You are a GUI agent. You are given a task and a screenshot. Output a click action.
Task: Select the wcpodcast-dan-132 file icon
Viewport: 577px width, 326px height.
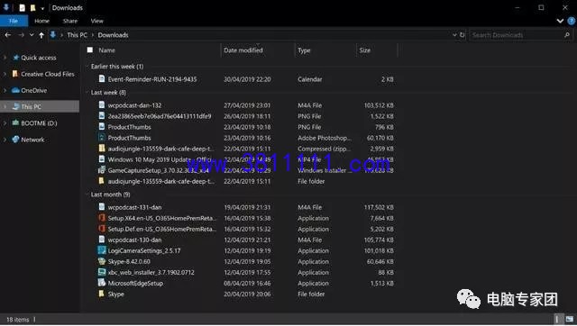(102, 104)
